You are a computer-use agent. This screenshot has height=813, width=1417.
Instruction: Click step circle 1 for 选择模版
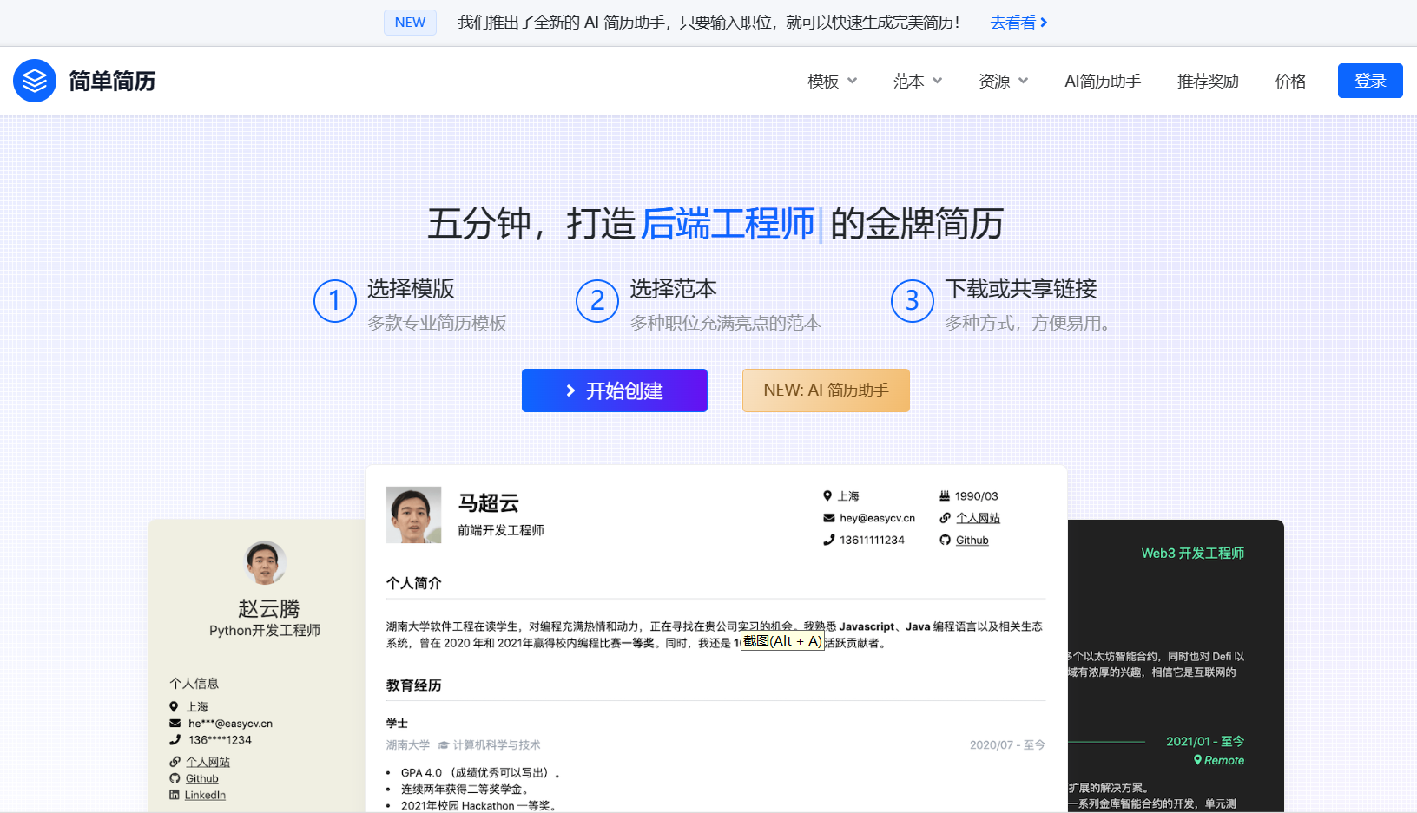[x=335, y=301]
